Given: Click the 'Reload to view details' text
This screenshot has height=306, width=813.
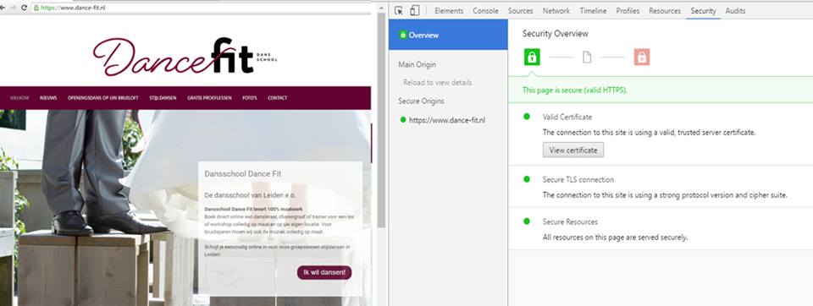Looking at the screenshot, I should point(438,82).
